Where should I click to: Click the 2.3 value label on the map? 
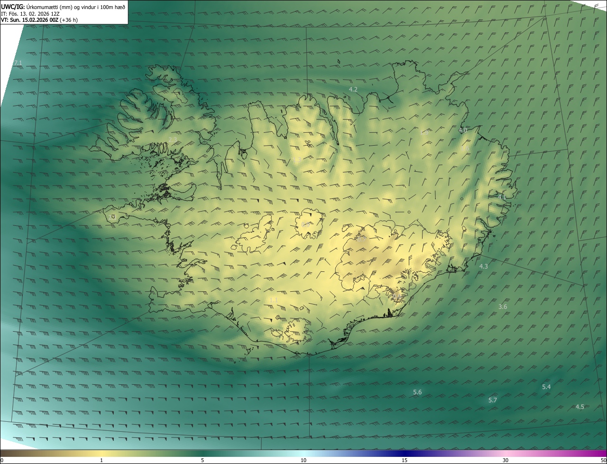173,139
